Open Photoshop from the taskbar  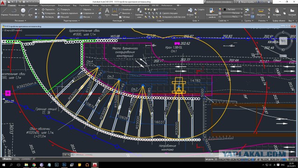click(x=64, y=165)
